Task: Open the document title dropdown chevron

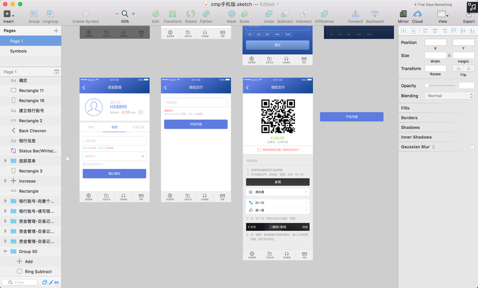Action: (x=277, y=4)
